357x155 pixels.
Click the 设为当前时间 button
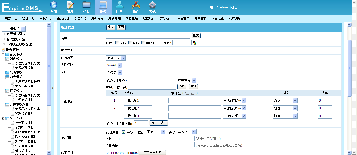click(x=152, y=152)
